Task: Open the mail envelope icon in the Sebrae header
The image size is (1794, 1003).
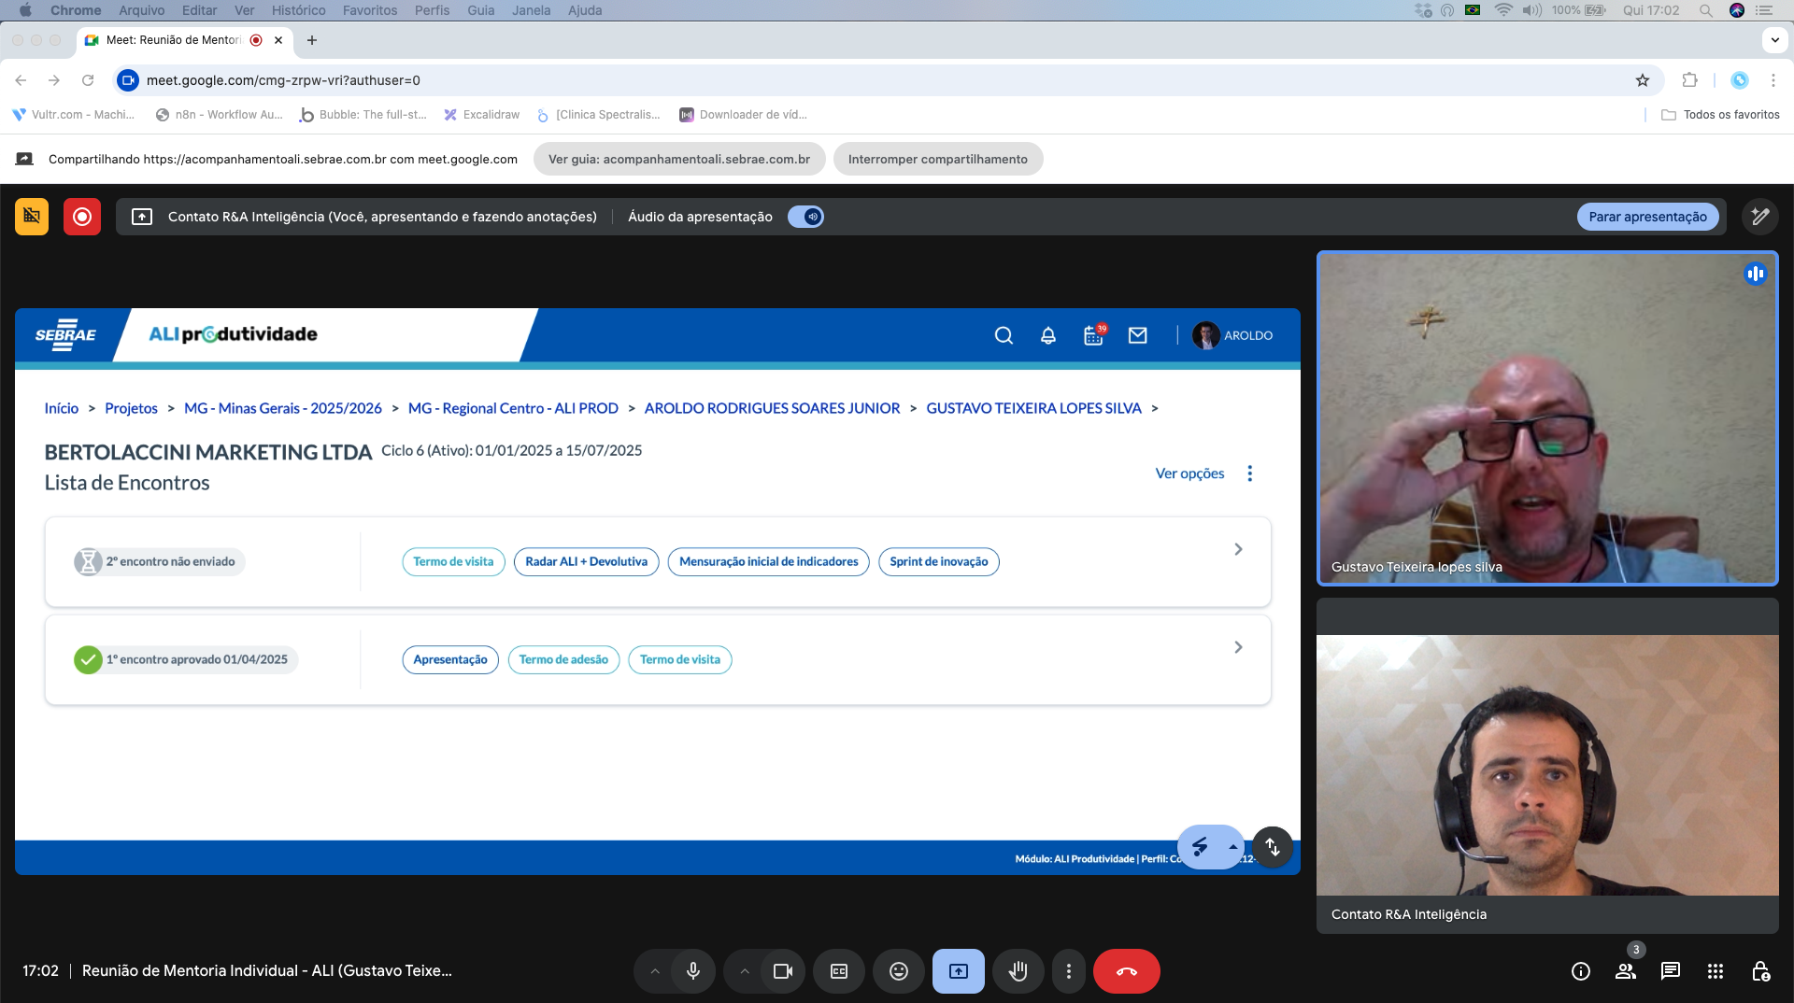Action: click(1137, 335)
